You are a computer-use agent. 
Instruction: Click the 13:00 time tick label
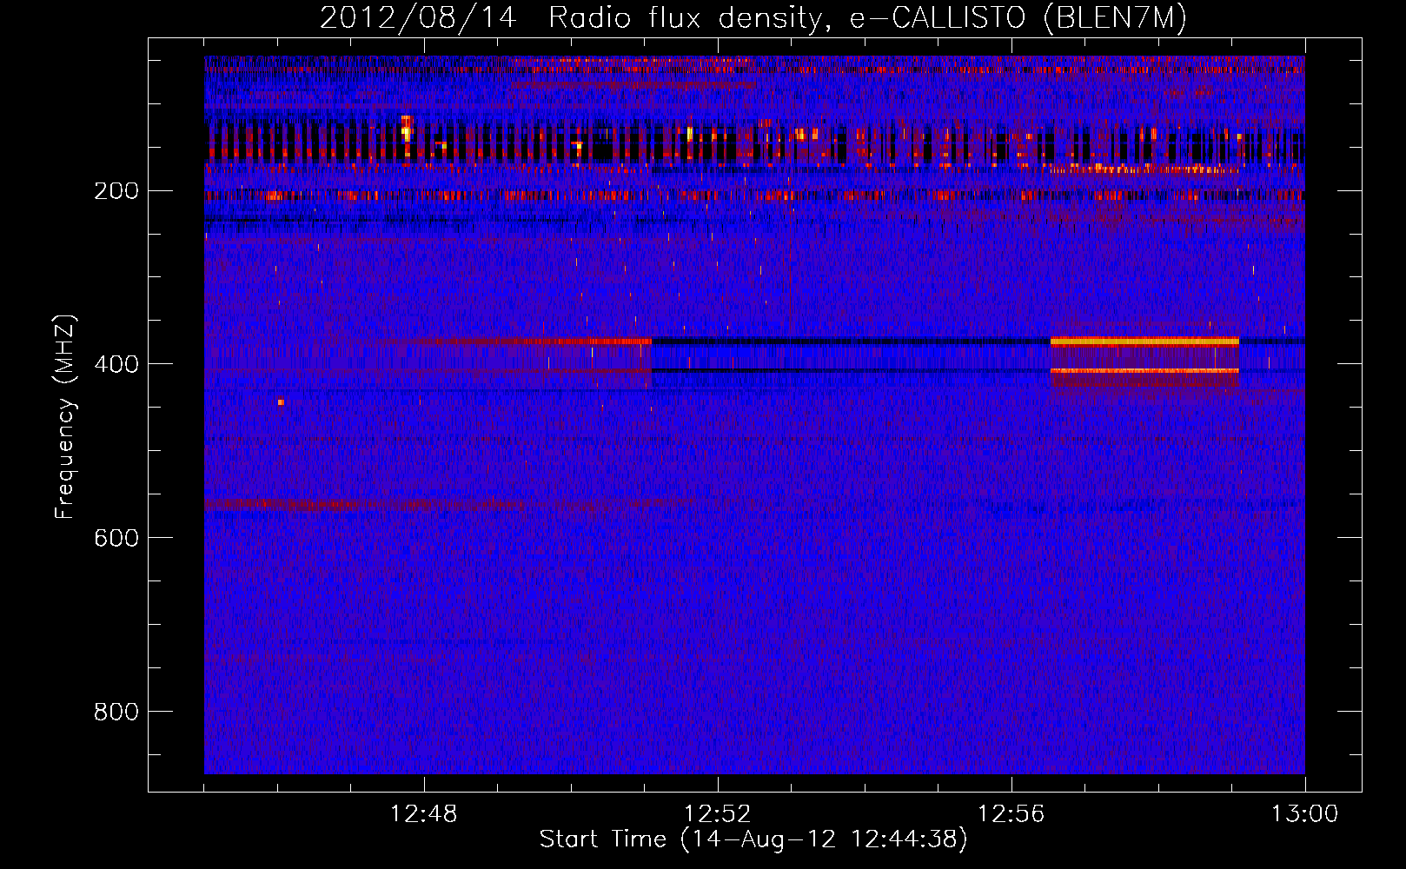pyautogui.click(x=1305, y=814)
